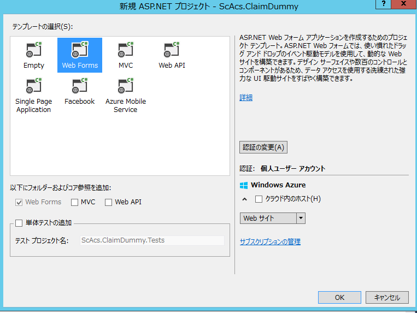Enable the MVC folder reference checkbox
This screenshot has width=417, height=313.
coord(74,202)
